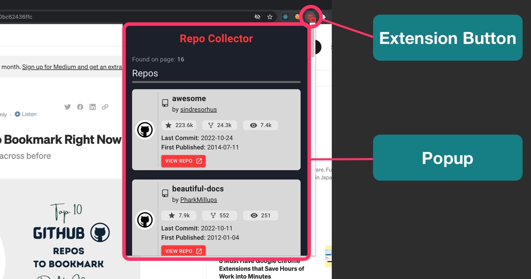This screenshot has height=279, width=531.
Task: Toggle the bookmark star for this page
Action: point(270,16)
